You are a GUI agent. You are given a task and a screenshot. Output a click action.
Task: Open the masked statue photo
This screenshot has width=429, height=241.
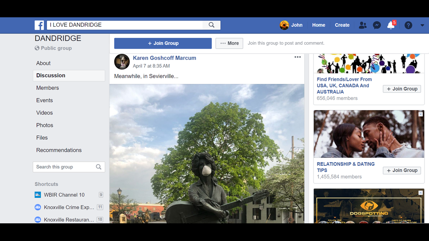[207, 153]
